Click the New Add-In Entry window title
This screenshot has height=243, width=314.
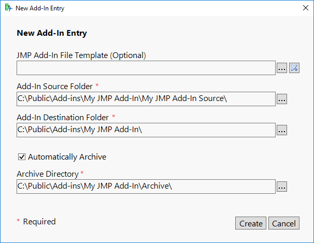[40, 9]
